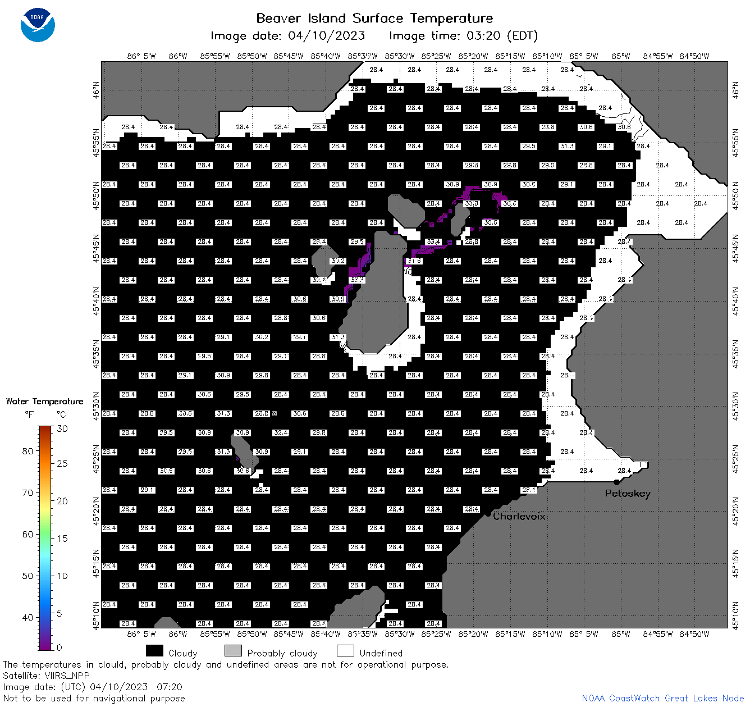
Task: Click the 15 mark on Celsius scale
Action: (x=62, y=538)
